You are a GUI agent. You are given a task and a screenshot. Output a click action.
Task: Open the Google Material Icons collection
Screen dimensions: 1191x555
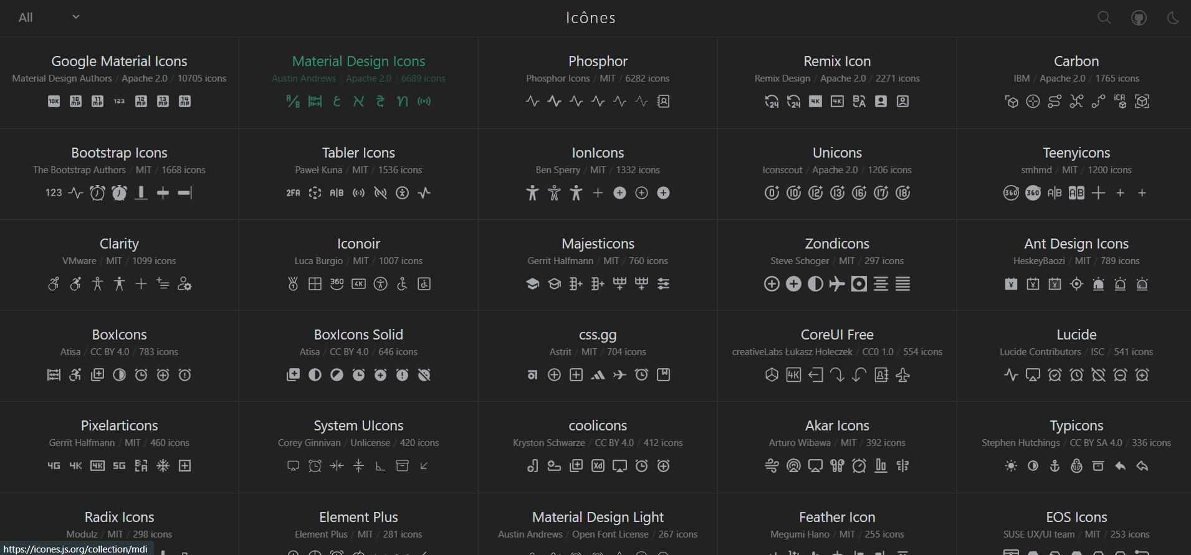[119, 83]
